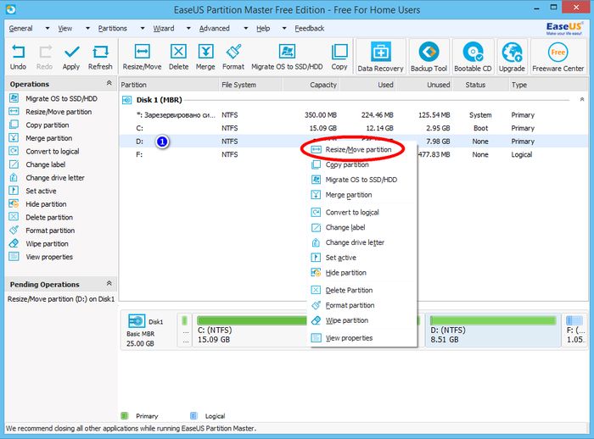The width and height of the screenshot is (594, 439).
Task: Click the Delete toolbar icon
Action: pos(178,57)
